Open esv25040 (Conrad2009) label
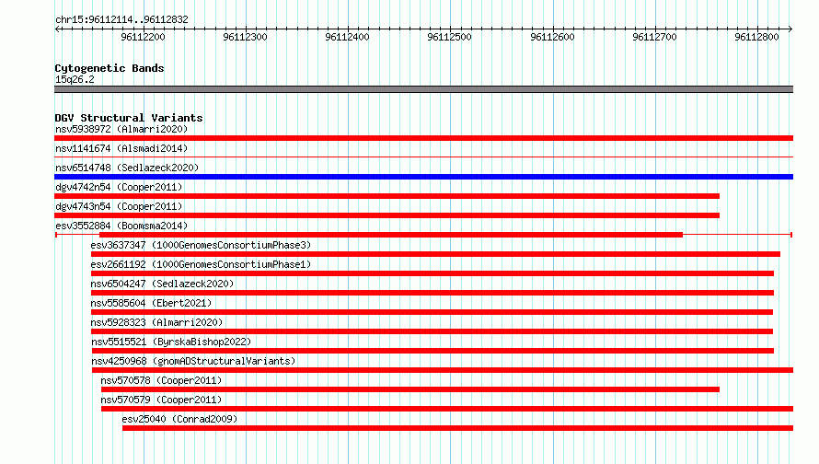Viewport: 819px width, 464px height. 179,419
